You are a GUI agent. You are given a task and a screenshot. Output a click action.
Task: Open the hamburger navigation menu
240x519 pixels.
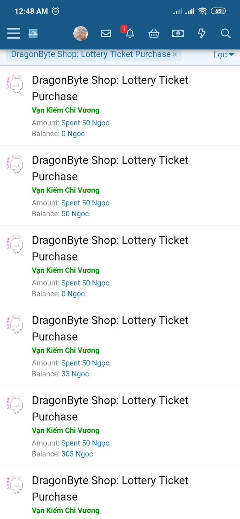pos(14,34)
